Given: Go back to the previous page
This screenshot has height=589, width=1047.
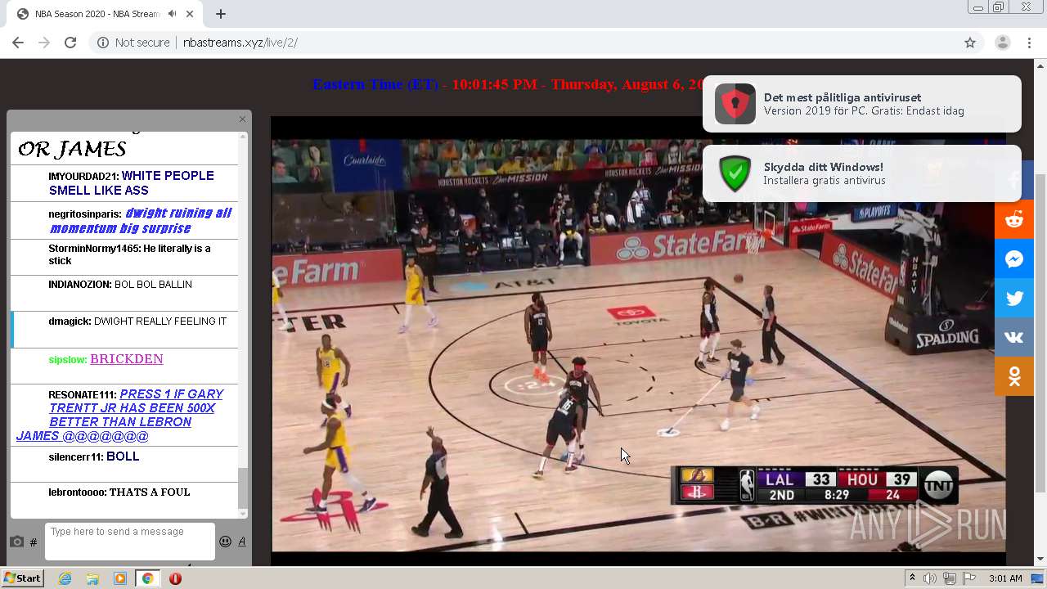Looking at the screenshot, I should [x=17, y=43].
